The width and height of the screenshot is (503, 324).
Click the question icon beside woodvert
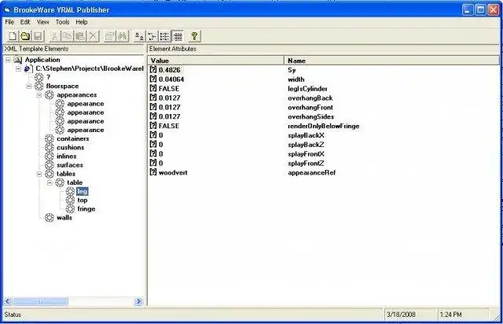153,172
